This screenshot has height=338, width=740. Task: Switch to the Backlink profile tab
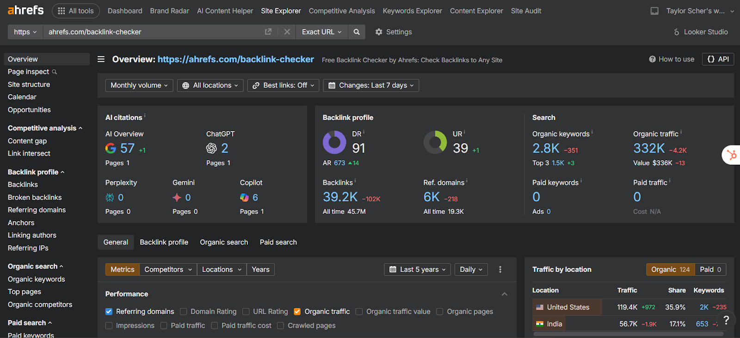pyautogui.click(x=164, y=242)
